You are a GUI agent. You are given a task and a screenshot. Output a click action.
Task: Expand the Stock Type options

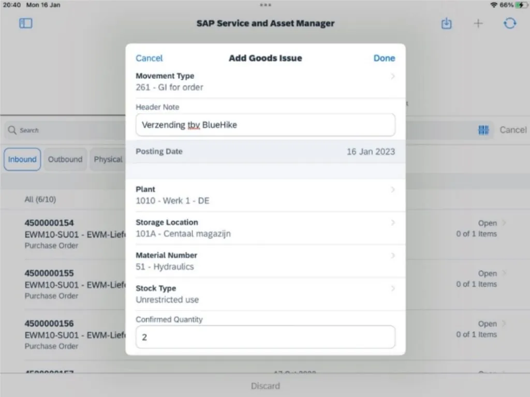click(x=266, y=294)
